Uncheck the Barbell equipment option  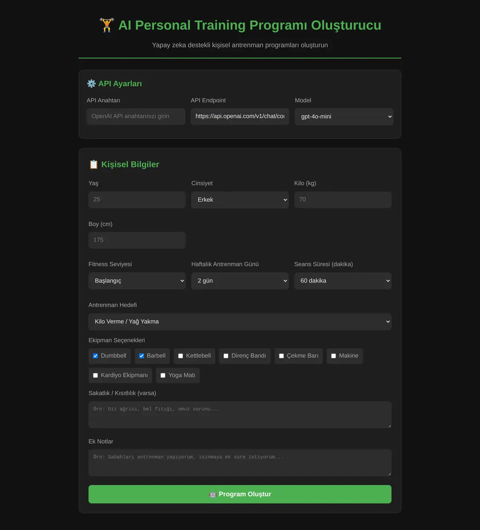pyautogui.click(x=141, y=356)
